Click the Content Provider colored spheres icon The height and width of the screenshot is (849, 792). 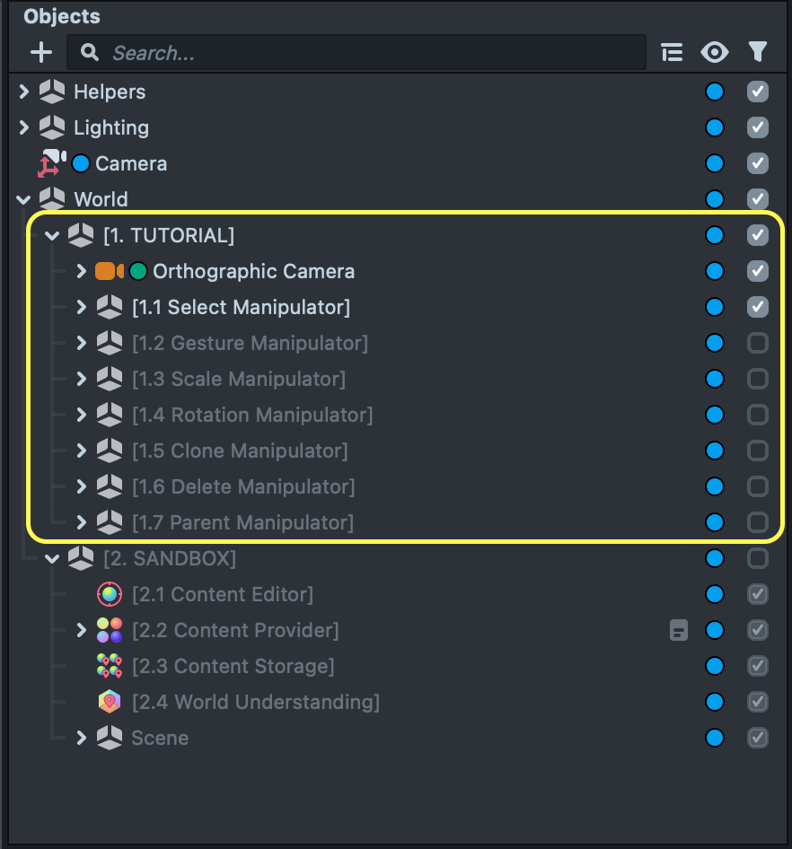tap(110, 630)
